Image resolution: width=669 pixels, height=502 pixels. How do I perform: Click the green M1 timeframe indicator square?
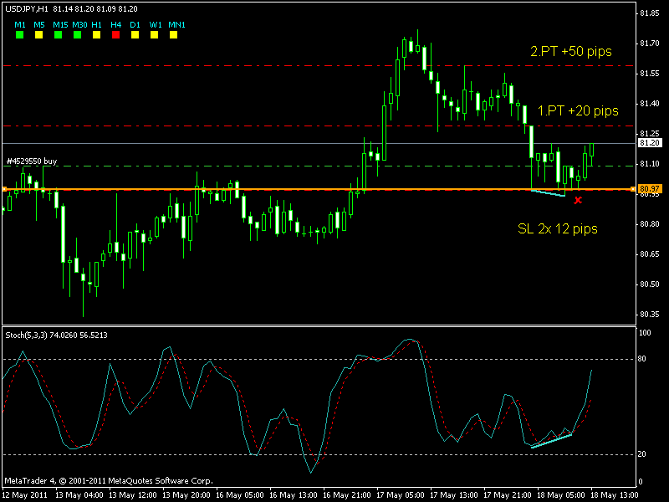point(19,35)
